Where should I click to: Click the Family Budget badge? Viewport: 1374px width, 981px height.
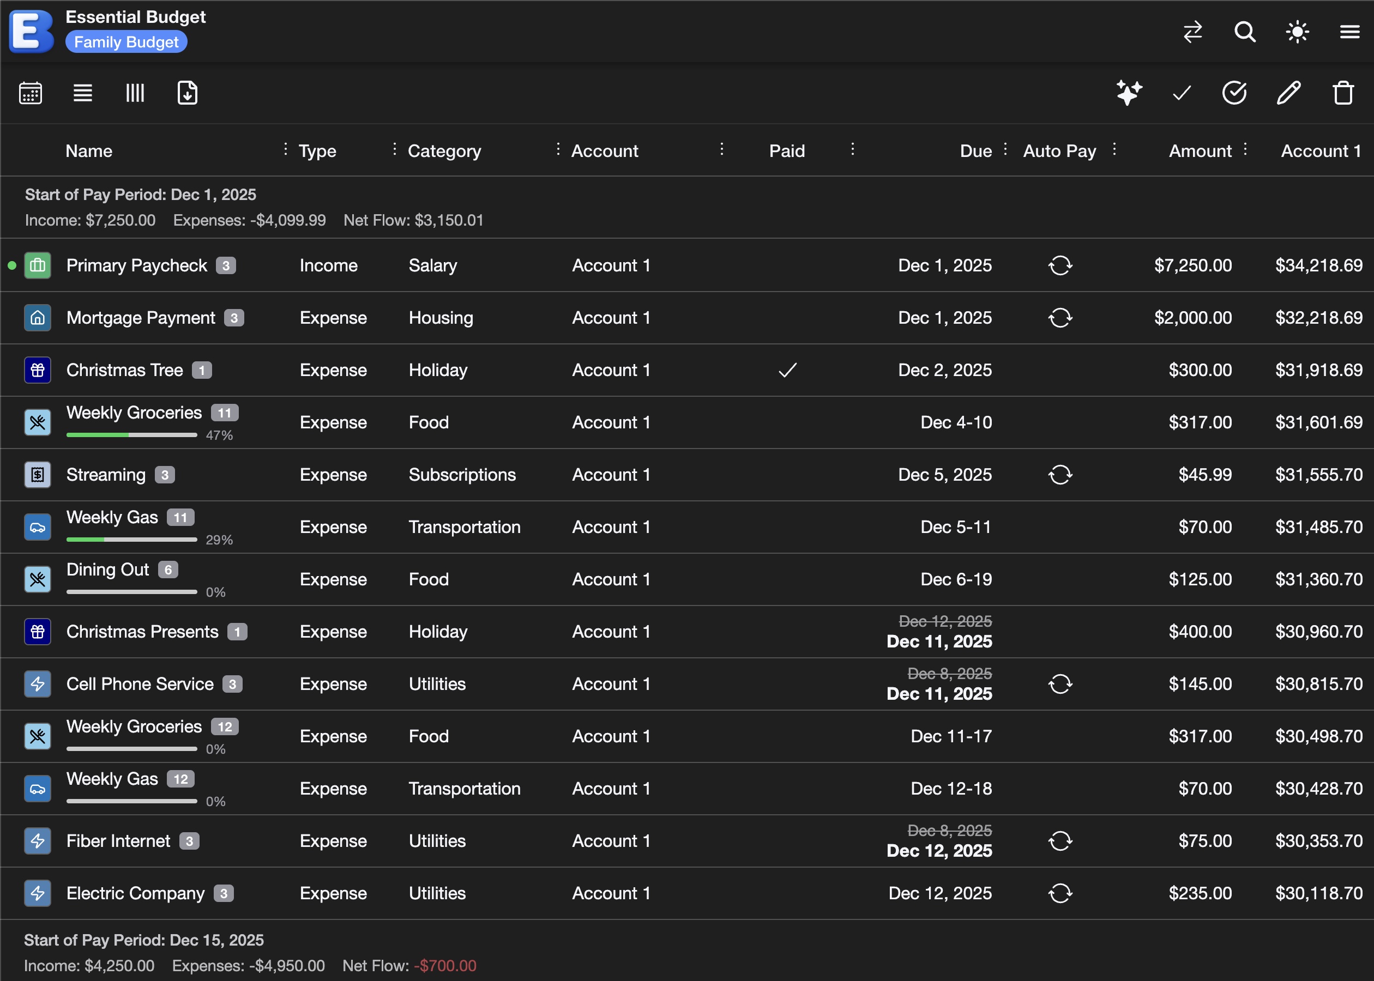pyautogui.click(x=126, y=43)
